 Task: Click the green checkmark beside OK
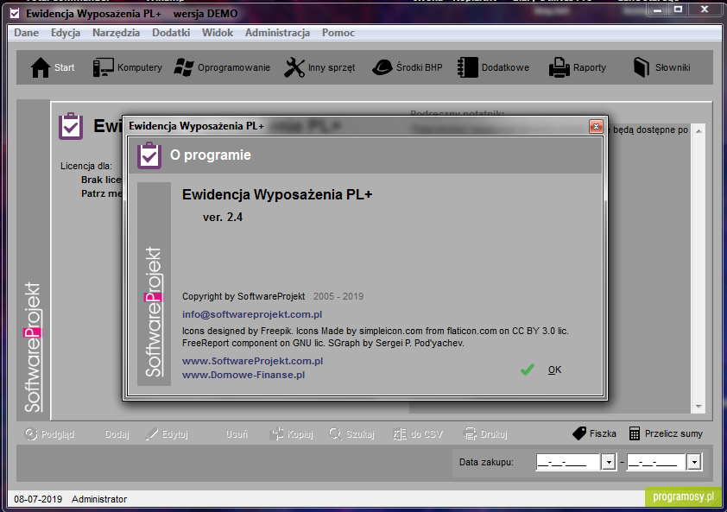click(x=528, y=370)
